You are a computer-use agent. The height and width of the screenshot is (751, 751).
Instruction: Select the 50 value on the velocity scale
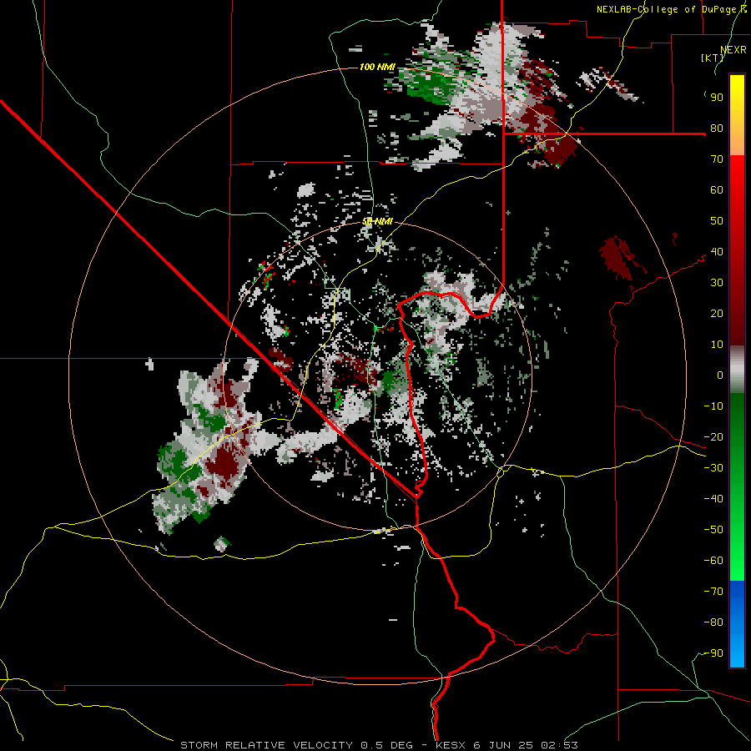717,221
